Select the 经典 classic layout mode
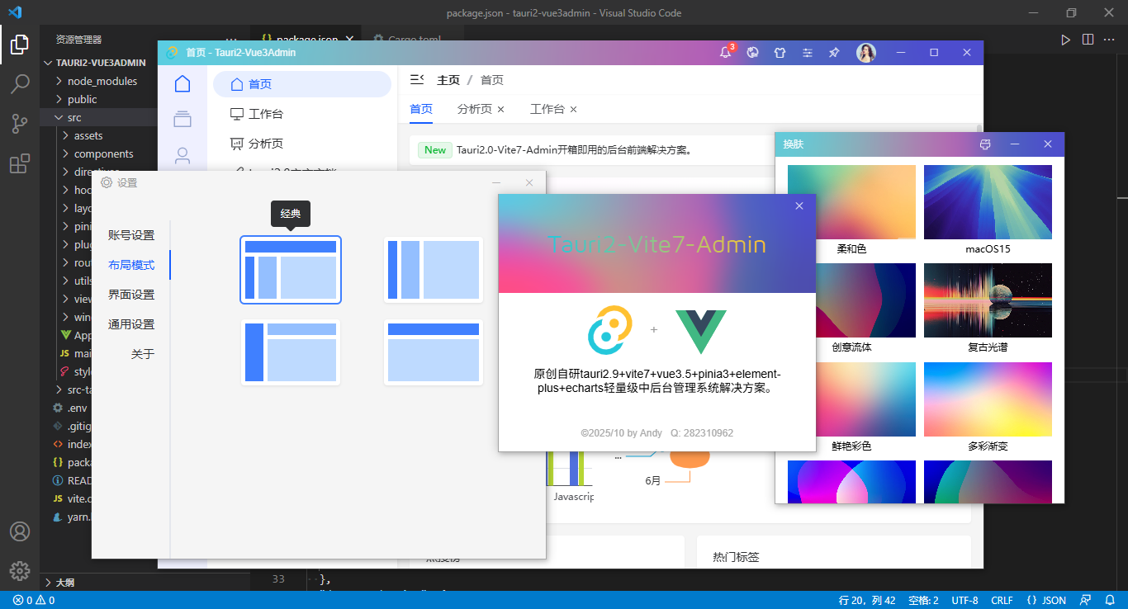Viewport: 1128px width, 609px height. [291, 270]
